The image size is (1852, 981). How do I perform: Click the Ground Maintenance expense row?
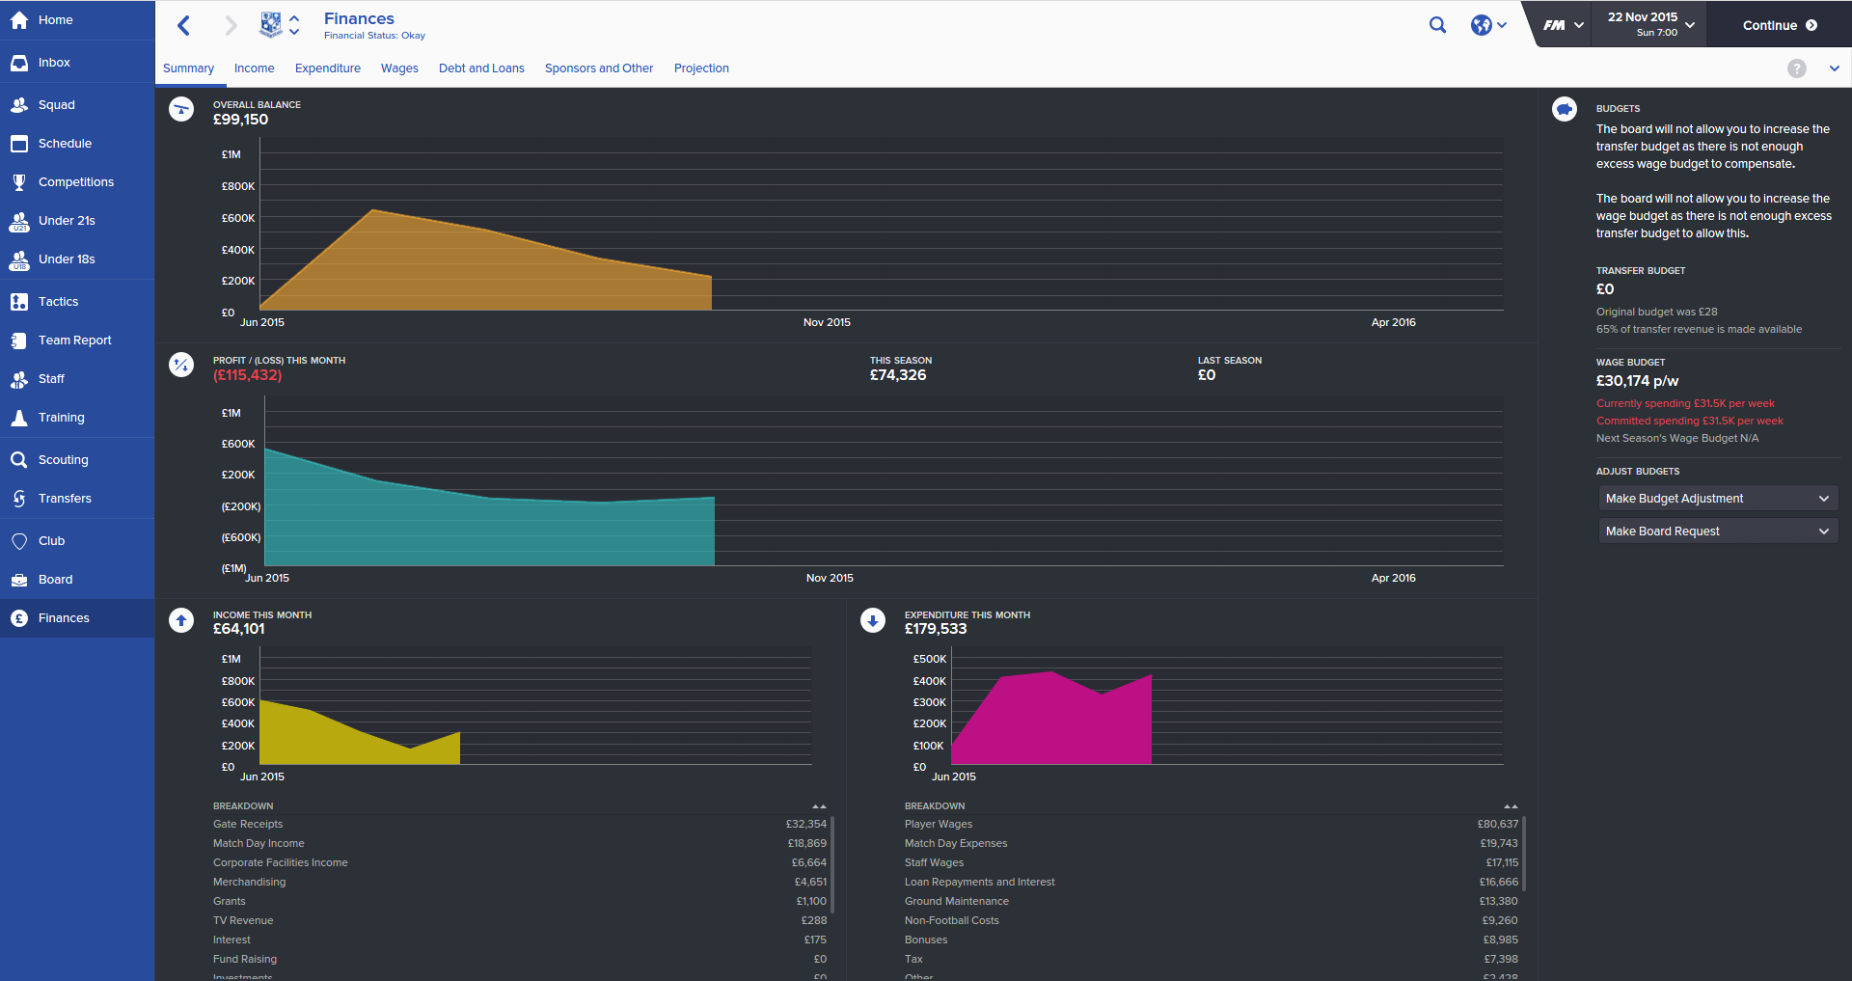(x=1212, y=902)
